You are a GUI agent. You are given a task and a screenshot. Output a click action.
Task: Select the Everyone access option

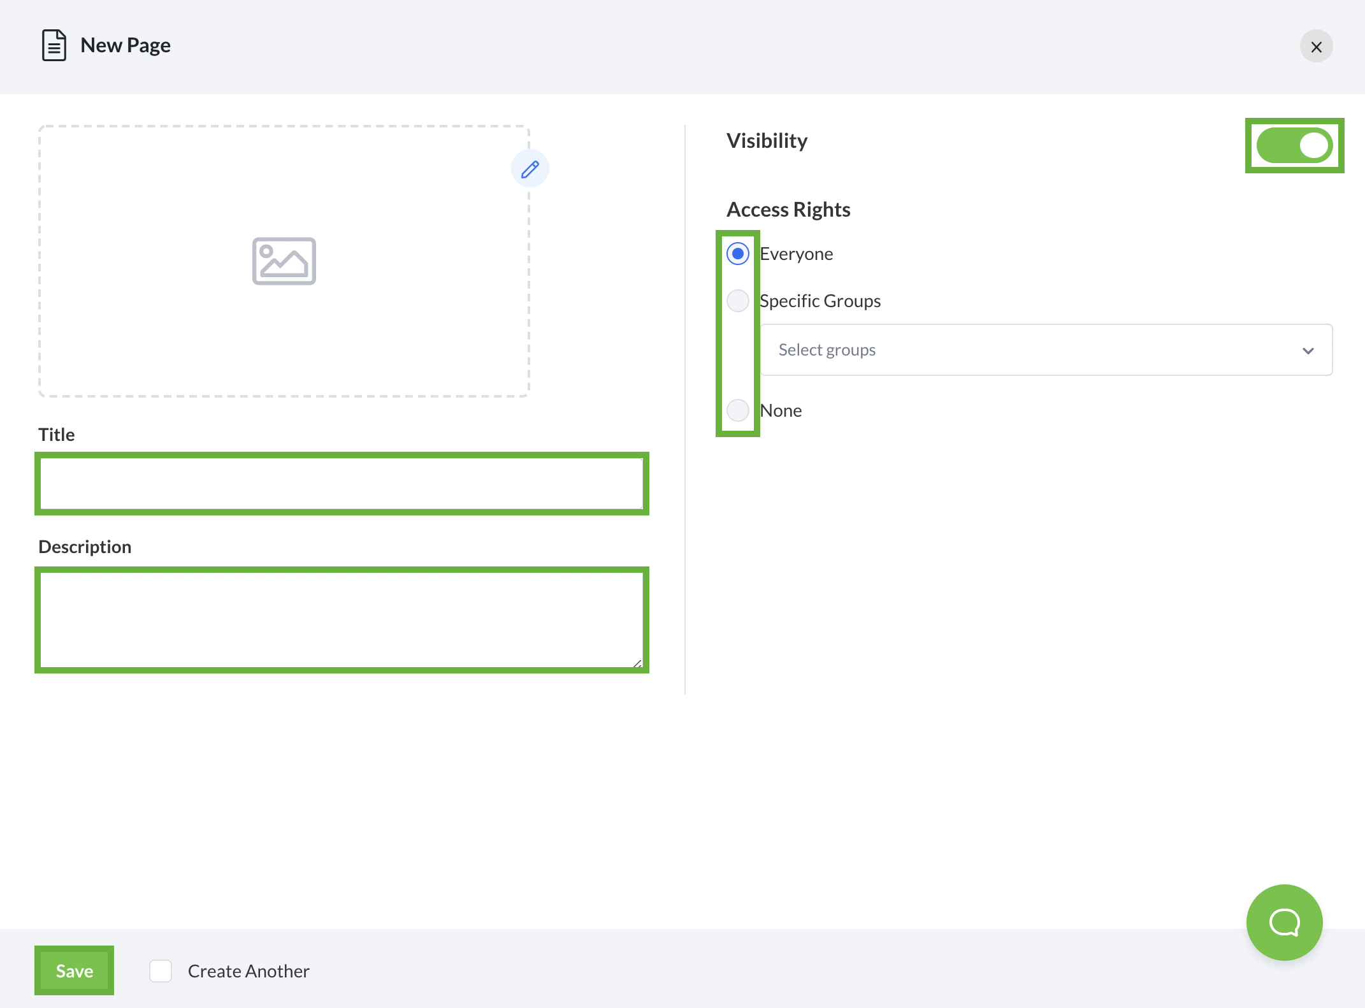(x=737, y=254)
